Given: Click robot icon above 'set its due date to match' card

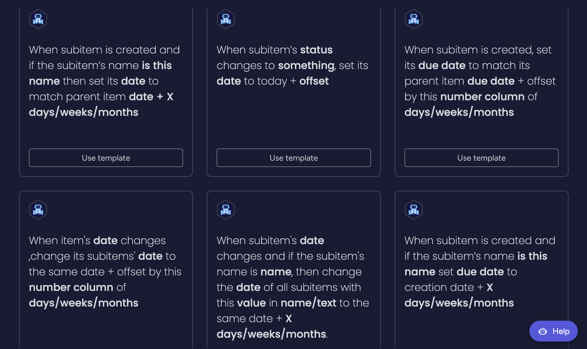Looking at the screenshot, I should [414, 19].
